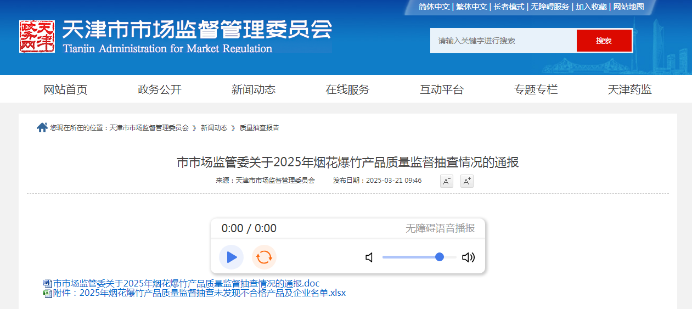
Task: Open 无障碍服务 accessibility service
Action: (x=550, y=7)
